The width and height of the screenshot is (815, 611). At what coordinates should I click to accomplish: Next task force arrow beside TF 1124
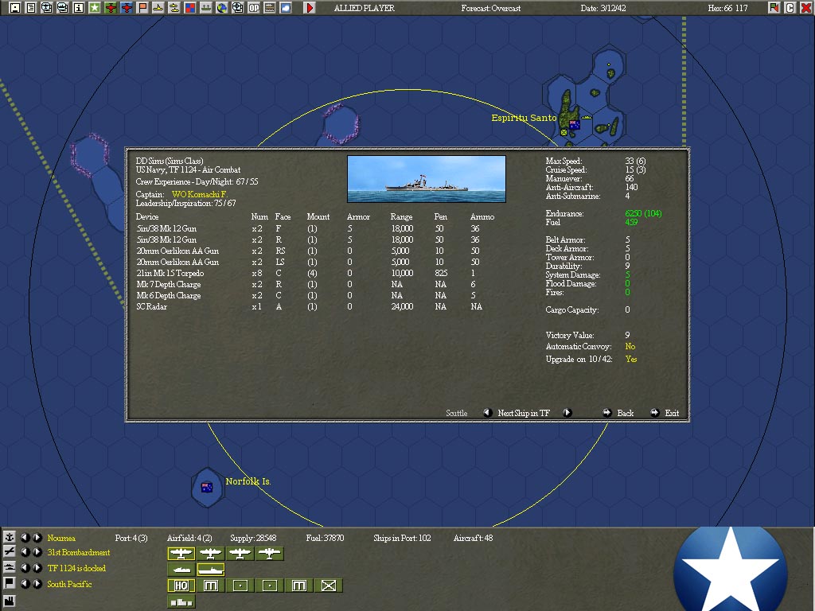pos(37,567)
